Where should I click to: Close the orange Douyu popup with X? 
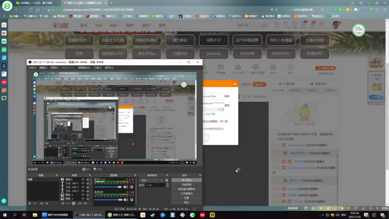point(235,84)
